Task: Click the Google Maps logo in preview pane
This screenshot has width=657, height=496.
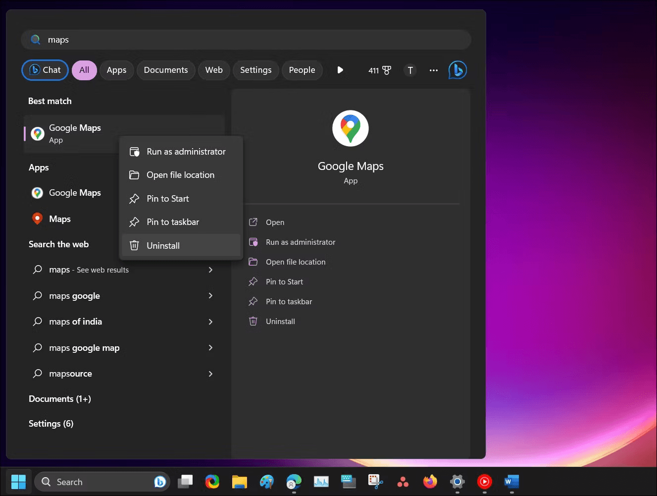Action: coord(350,128)
